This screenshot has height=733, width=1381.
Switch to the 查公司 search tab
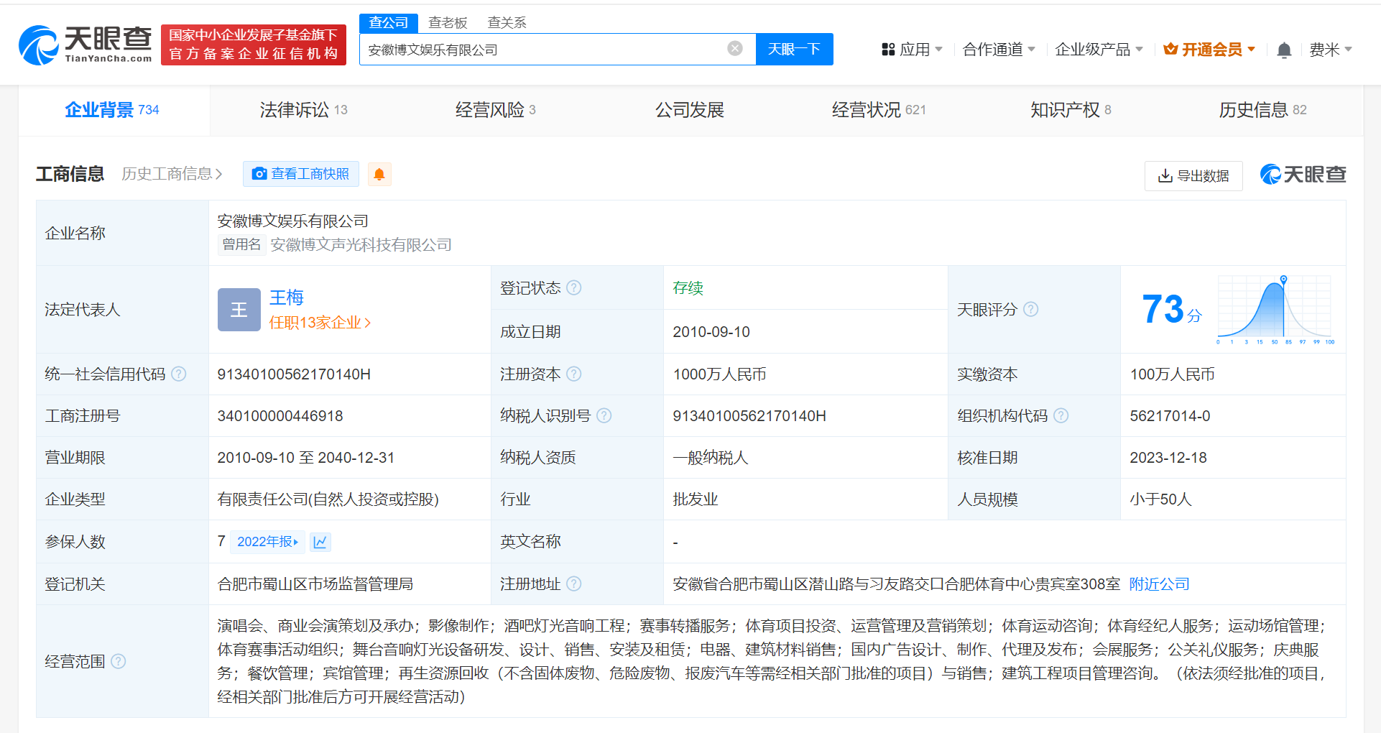point(388,23)
